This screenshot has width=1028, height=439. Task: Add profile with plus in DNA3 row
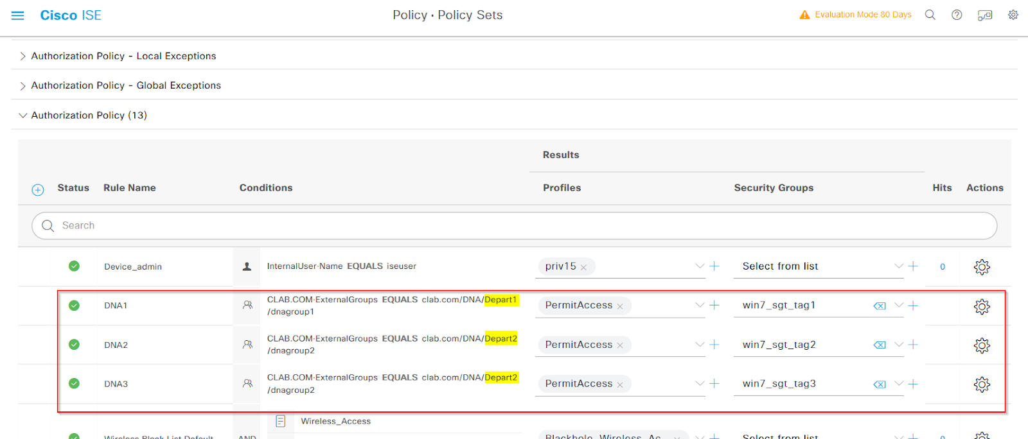(x=714, y=383)
